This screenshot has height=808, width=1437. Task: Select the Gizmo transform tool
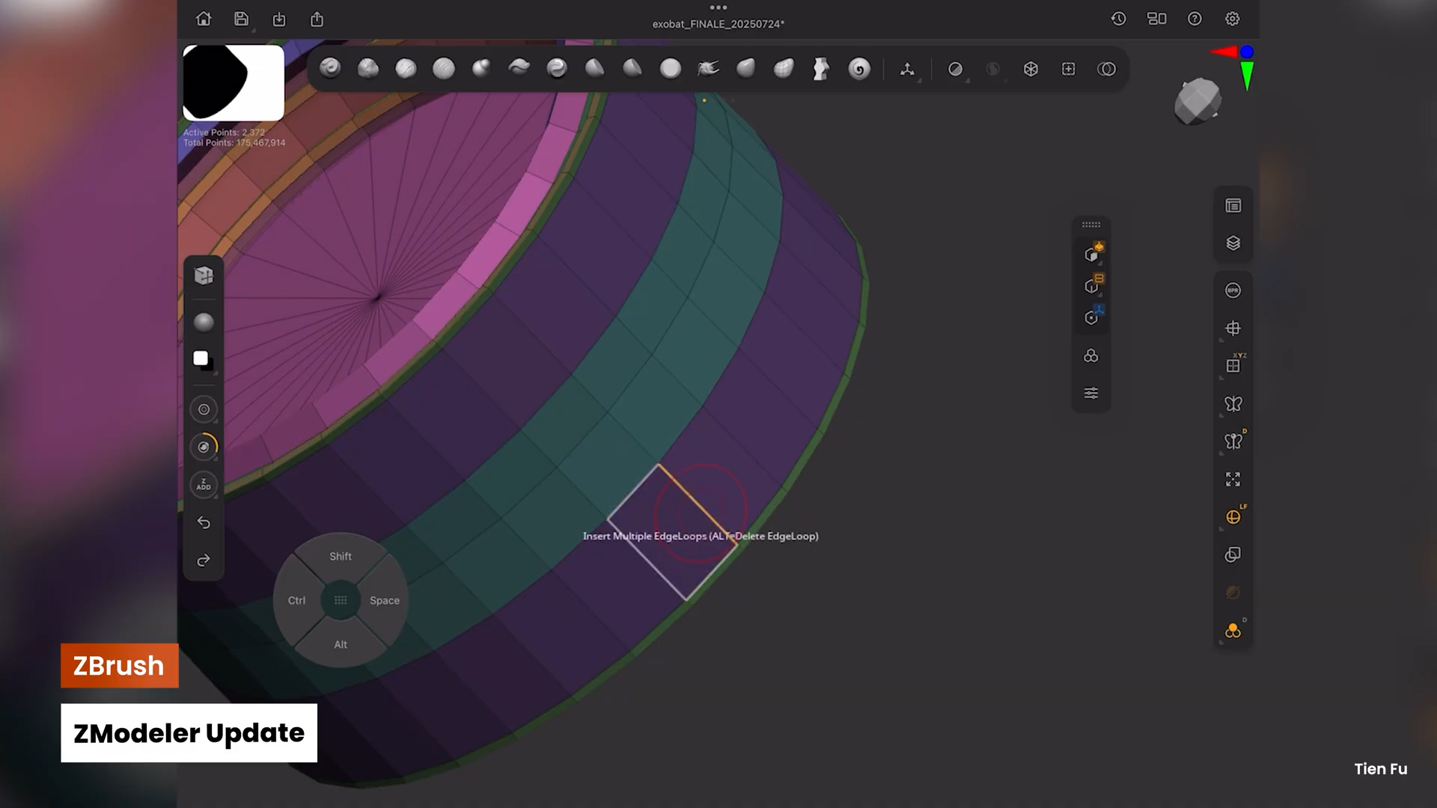point(907,69)
